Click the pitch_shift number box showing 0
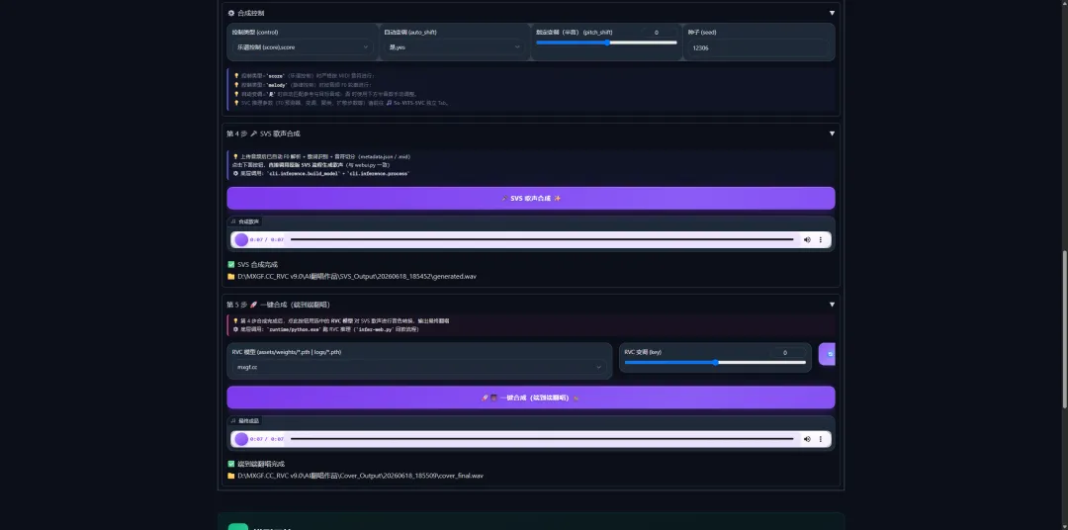 coord(659,32)
